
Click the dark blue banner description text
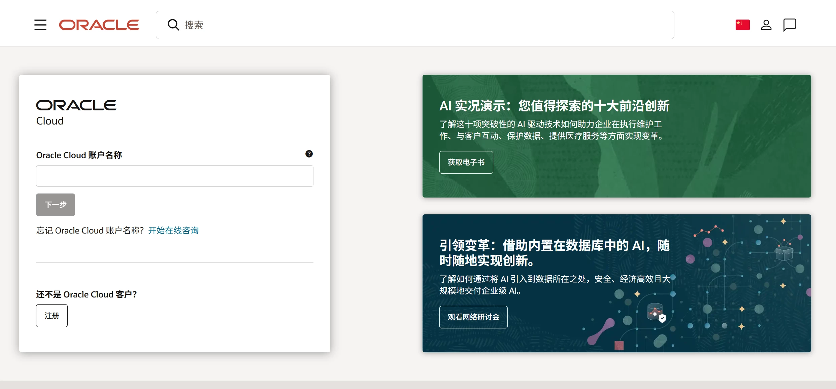pyautogui.click(x=555, y=285)
